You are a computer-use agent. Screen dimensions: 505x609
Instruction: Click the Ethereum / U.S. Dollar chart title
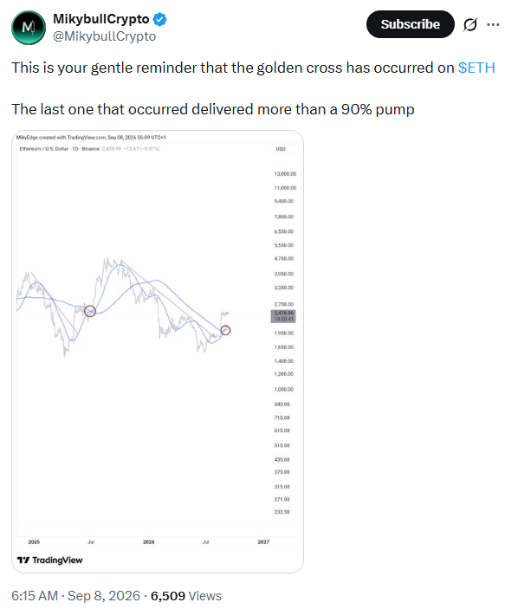60,149
